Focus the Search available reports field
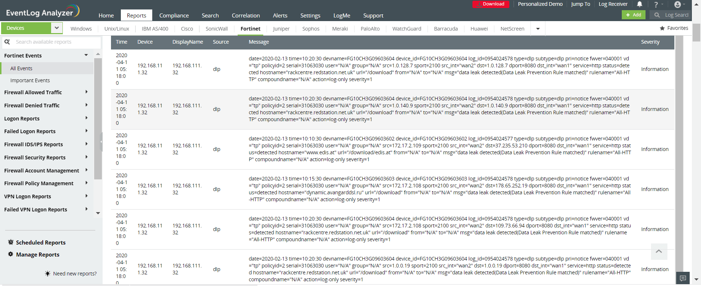701x286 pixels. pos(58,42)
